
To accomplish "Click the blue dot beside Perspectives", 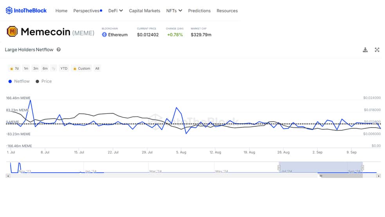I will pos(101,11).
